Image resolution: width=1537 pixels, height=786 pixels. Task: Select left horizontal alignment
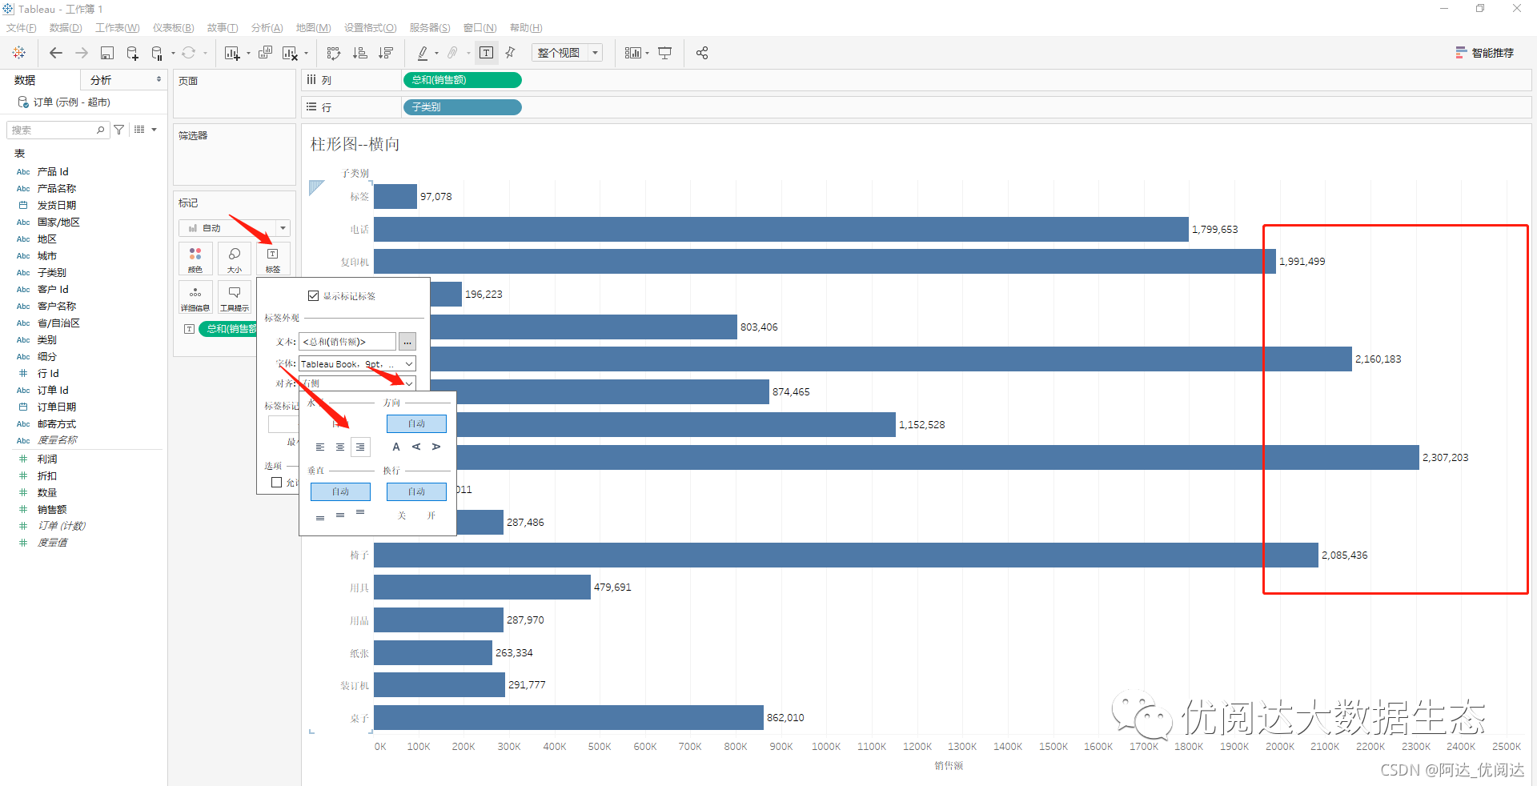tap(320, 447)
